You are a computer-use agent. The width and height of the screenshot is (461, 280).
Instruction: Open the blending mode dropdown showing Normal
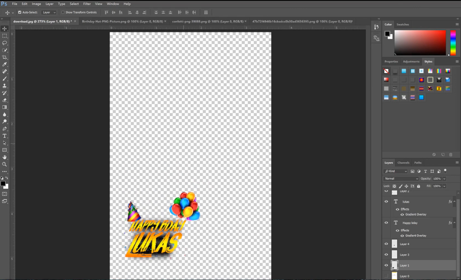[x=401, y=178]
